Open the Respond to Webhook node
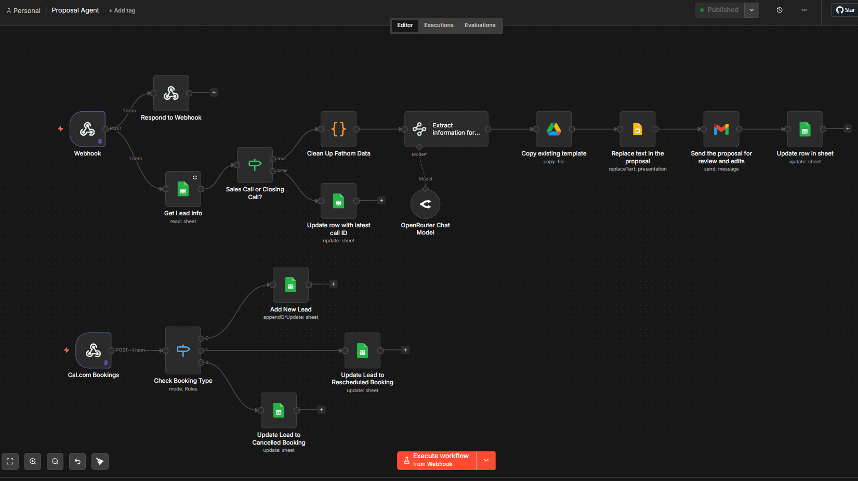Screen dimensions: 858x481 click(171, 93)
